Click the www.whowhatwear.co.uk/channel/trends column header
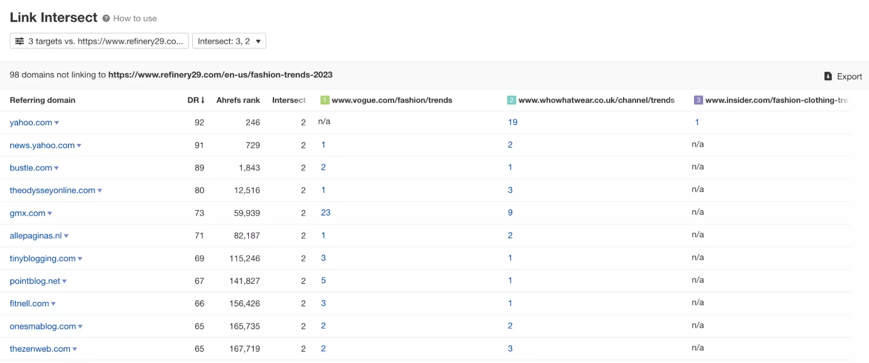 click(596, 100)
